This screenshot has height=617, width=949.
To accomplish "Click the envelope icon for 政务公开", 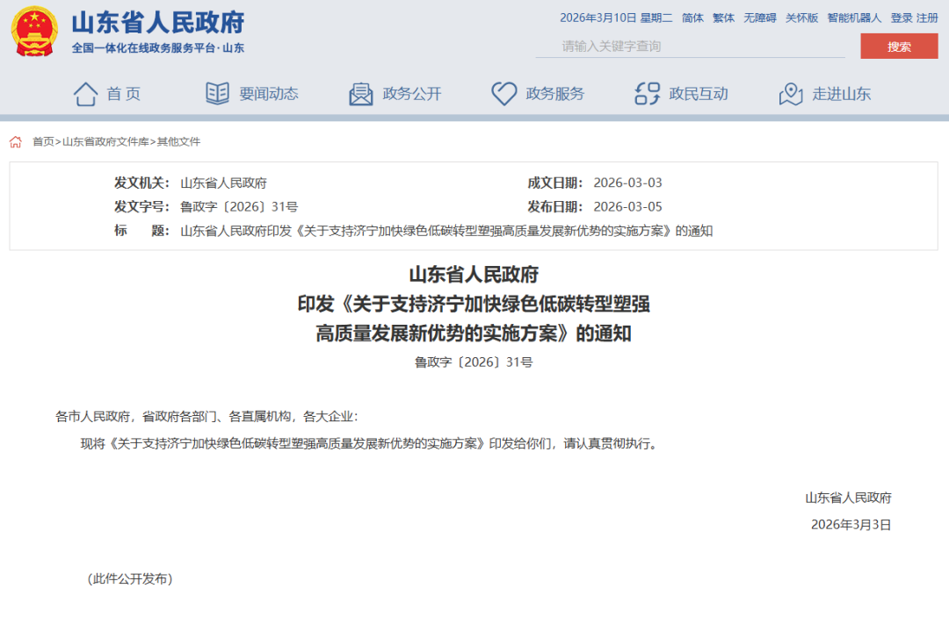I will (x=360, y=92).
